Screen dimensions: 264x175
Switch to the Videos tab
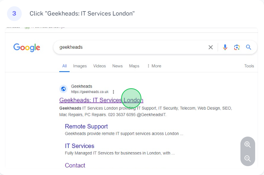pos(99,66)
